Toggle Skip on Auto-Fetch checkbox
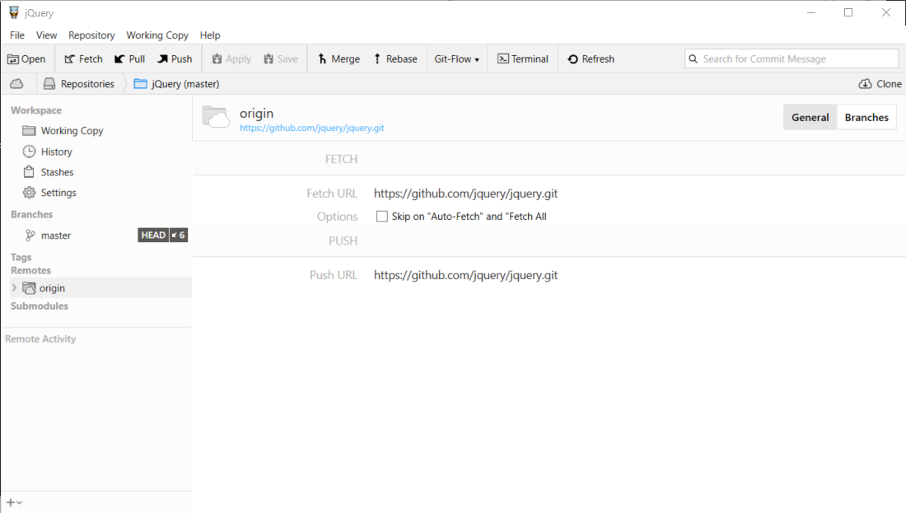This screenshot has height=513, width=906. point(382,216)
